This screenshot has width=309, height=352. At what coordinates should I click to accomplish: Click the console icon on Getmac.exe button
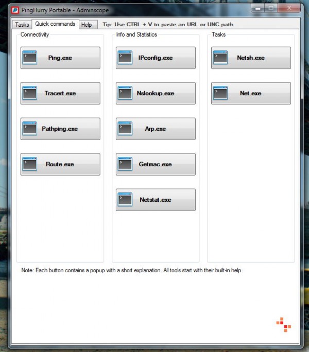[x=125, y=164]
